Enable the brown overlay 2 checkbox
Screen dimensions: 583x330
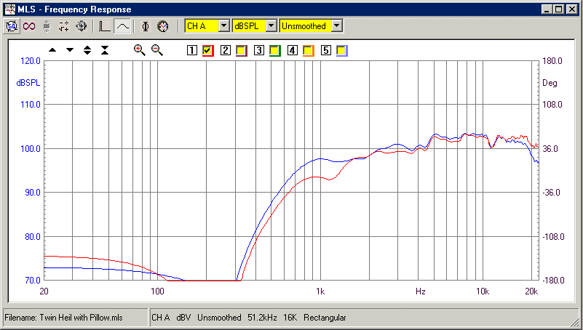click(x=242, y=50)
